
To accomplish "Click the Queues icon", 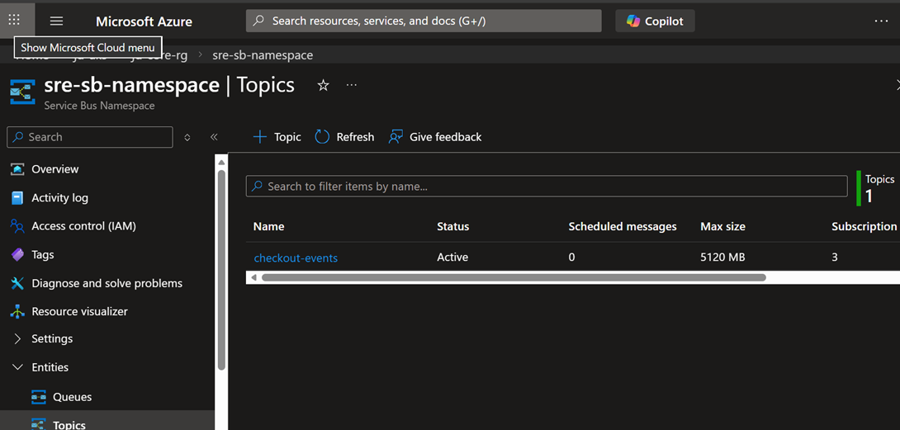I will click(39, 397).
